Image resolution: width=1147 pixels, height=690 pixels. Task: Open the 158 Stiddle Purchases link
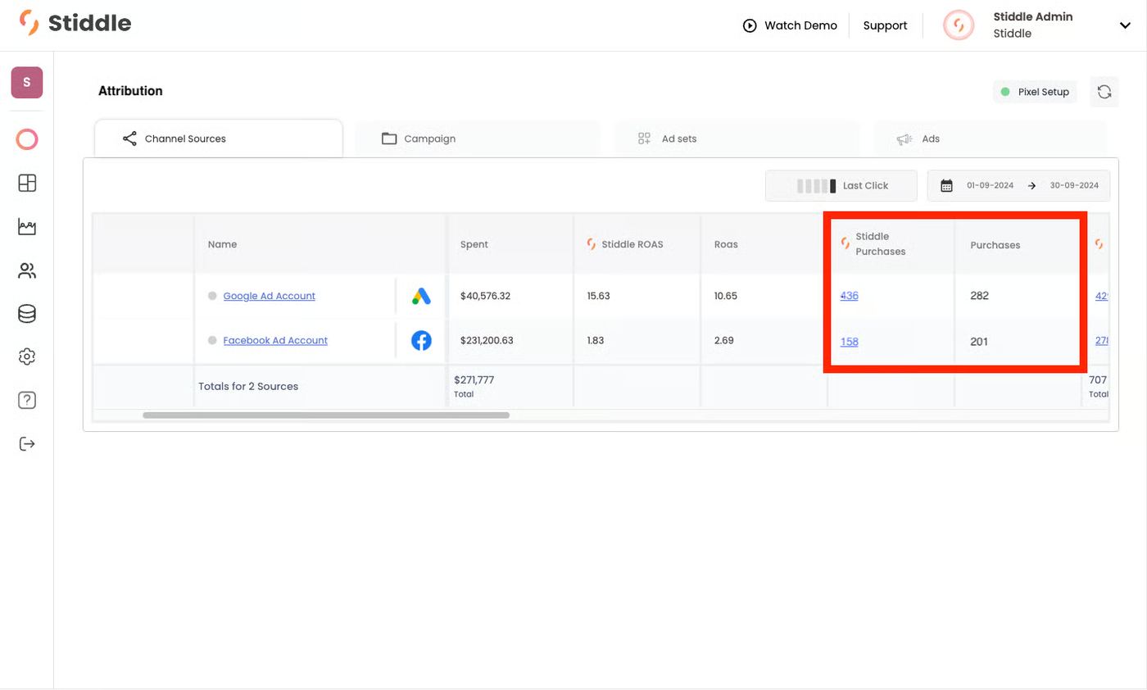point(850,342)
